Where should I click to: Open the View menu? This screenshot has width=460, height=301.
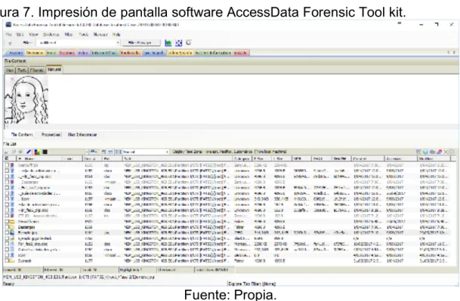(x=33, y=35)
